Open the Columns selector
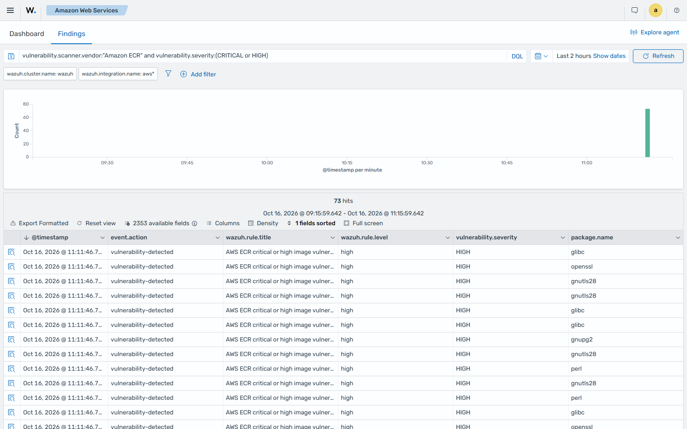Viewport: 687px width, 429px height. pyautogui.click(x=223, y=223)
